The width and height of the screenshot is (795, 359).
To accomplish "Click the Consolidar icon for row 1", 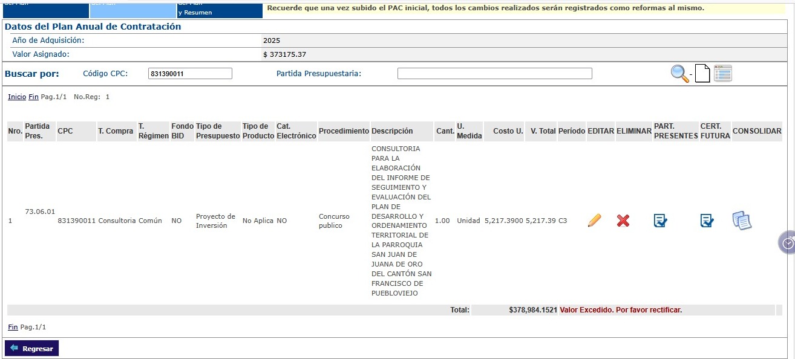I will click(742, 221).
